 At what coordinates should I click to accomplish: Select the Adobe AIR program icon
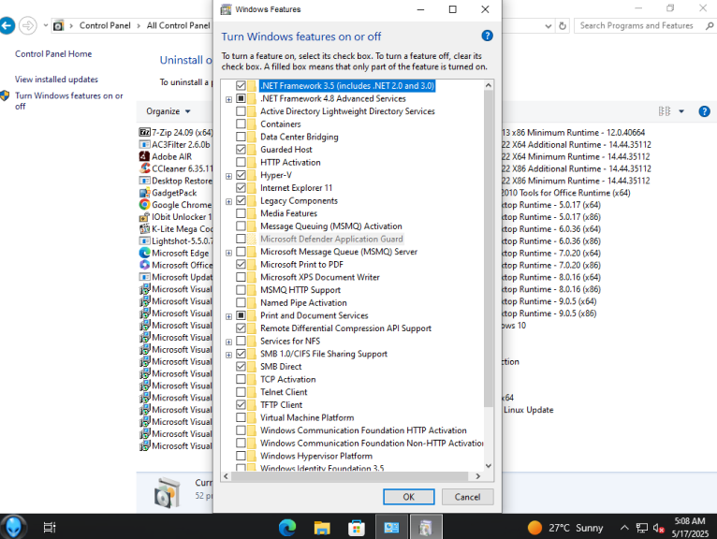144,156
